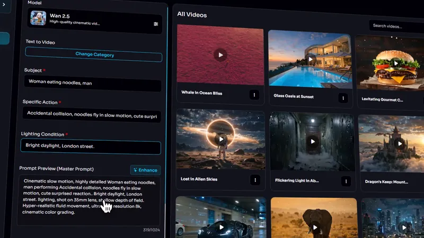Click the Dragon's Keep: Mount... title
This screenshot has width=424, height=238.
pyautogui.click(x=386, y=181)
